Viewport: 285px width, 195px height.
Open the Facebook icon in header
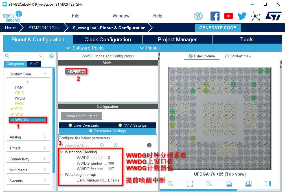[215, 16]
